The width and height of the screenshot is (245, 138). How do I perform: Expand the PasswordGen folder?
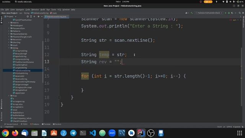(x=9, y=28)
